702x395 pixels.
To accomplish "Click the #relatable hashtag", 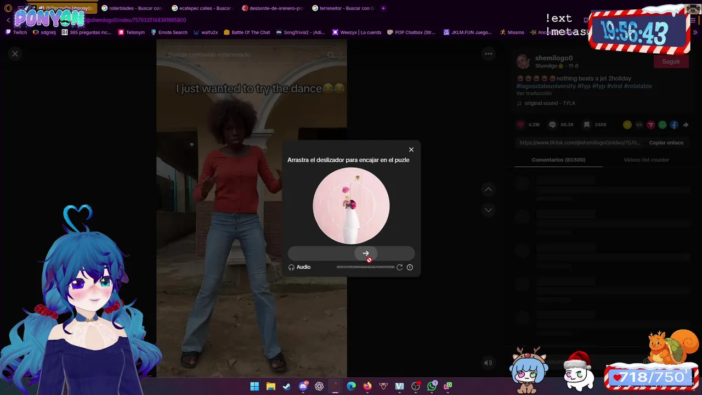I will point(638,86).
